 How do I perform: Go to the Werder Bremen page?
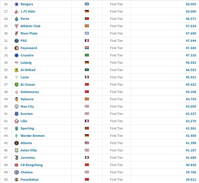coord(33,136)
